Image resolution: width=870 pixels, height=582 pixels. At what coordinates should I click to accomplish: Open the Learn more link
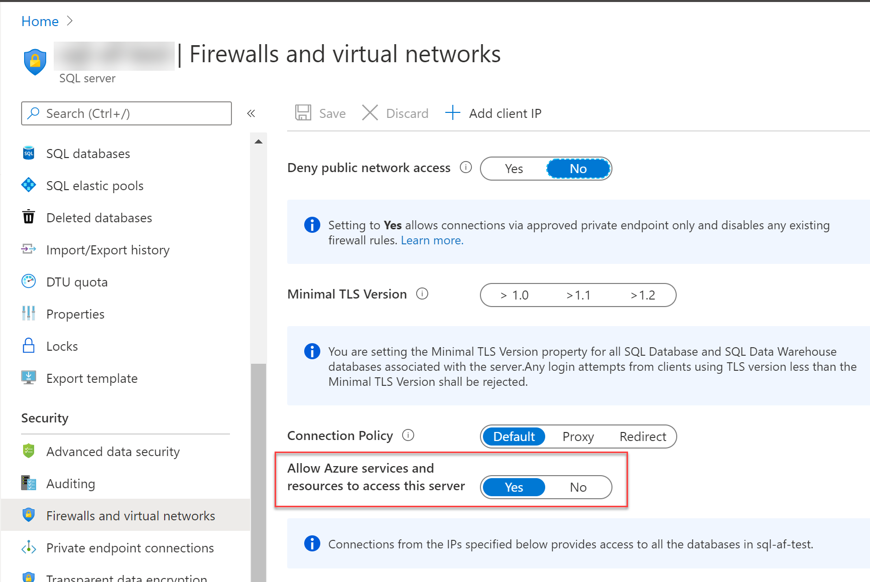431,240
